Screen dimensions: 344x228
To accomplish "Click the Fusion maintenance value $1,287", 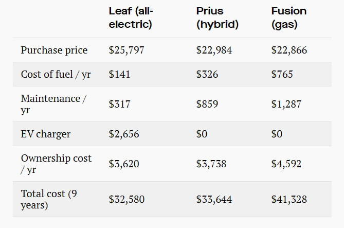I will pyautogui.click(x=286, y=104).
